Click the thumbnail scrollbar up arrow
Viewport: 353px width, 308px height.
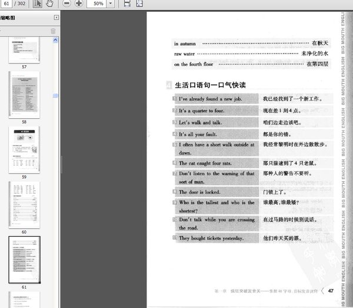click(55, 41)
